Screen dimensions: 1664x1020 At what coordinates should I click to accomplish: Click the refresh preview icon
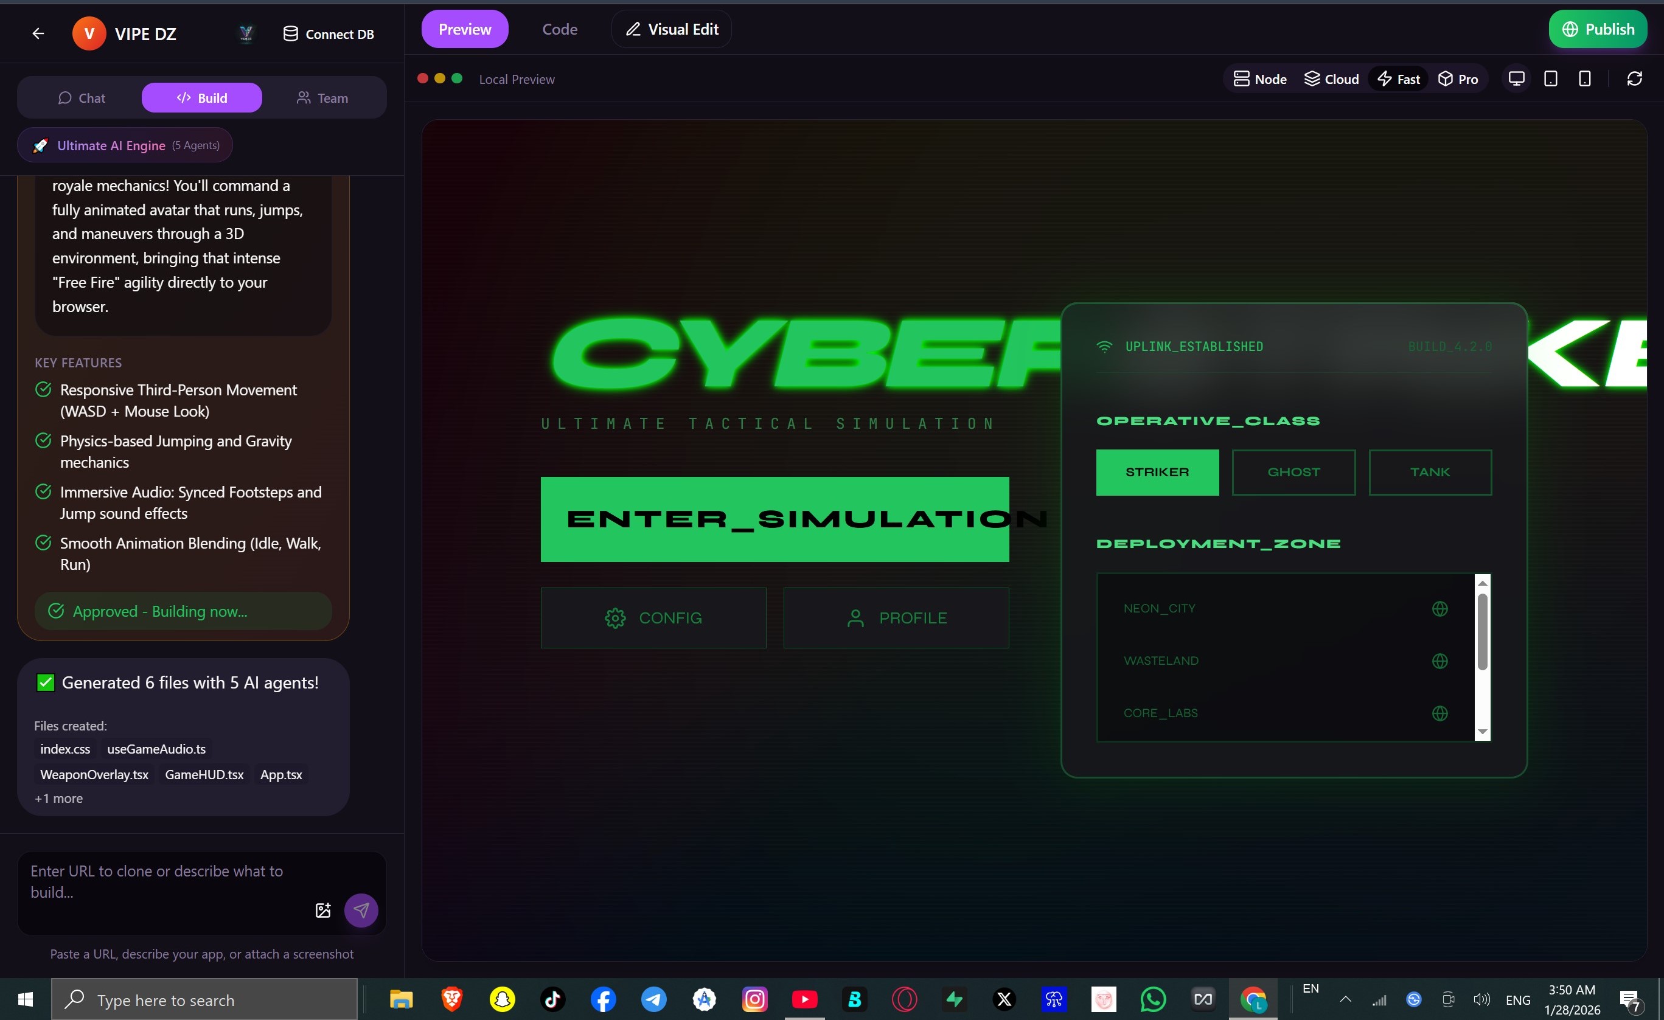[1634, 79]
